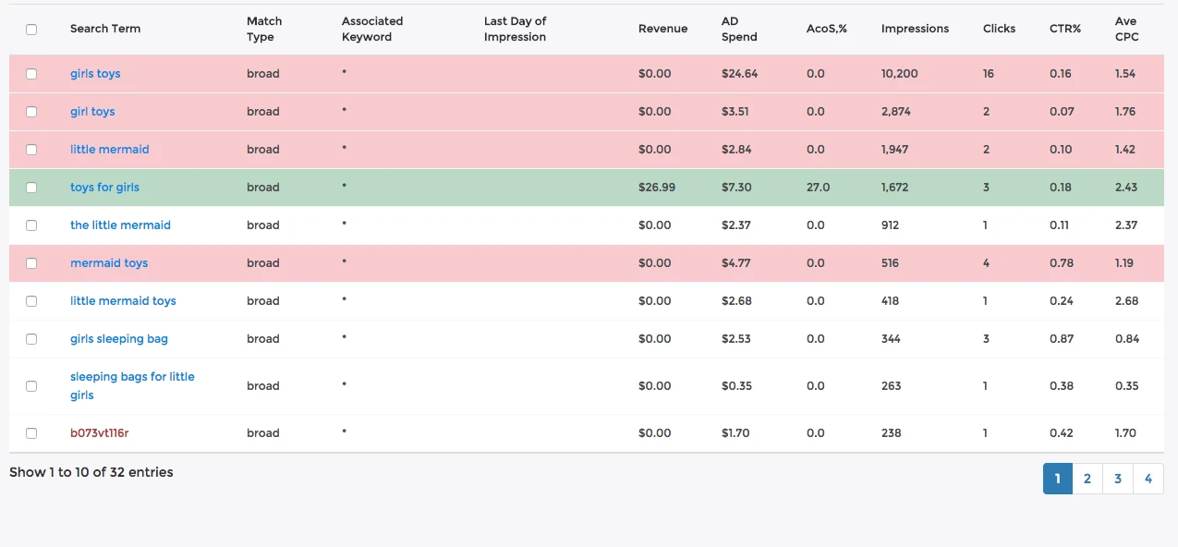Sort by the CTR% column header
The width and height of the screenshot is (1178, 547).
click(x=1065, y=29)
